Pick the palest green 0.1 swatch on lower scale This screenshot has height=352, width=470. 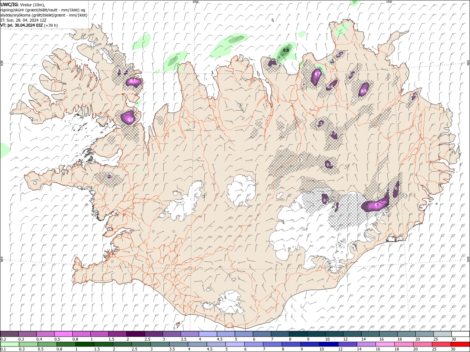click(x=10, y=344)
